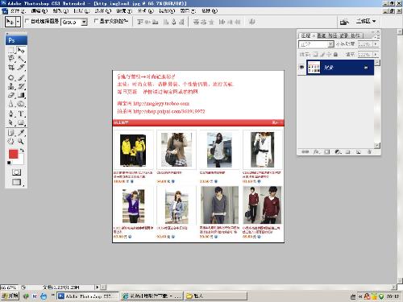The width and height of the screenshot is (403, 302).
Task: Reset default foreground and background colors
Action: [x=9, y=163]
